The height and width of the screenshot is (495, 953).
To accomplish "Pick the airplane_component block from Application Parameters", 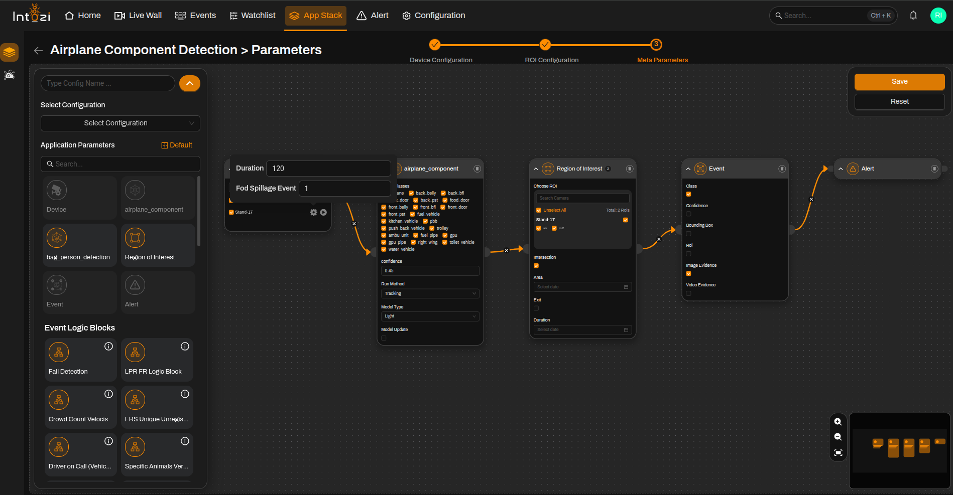I will (158, 198).
